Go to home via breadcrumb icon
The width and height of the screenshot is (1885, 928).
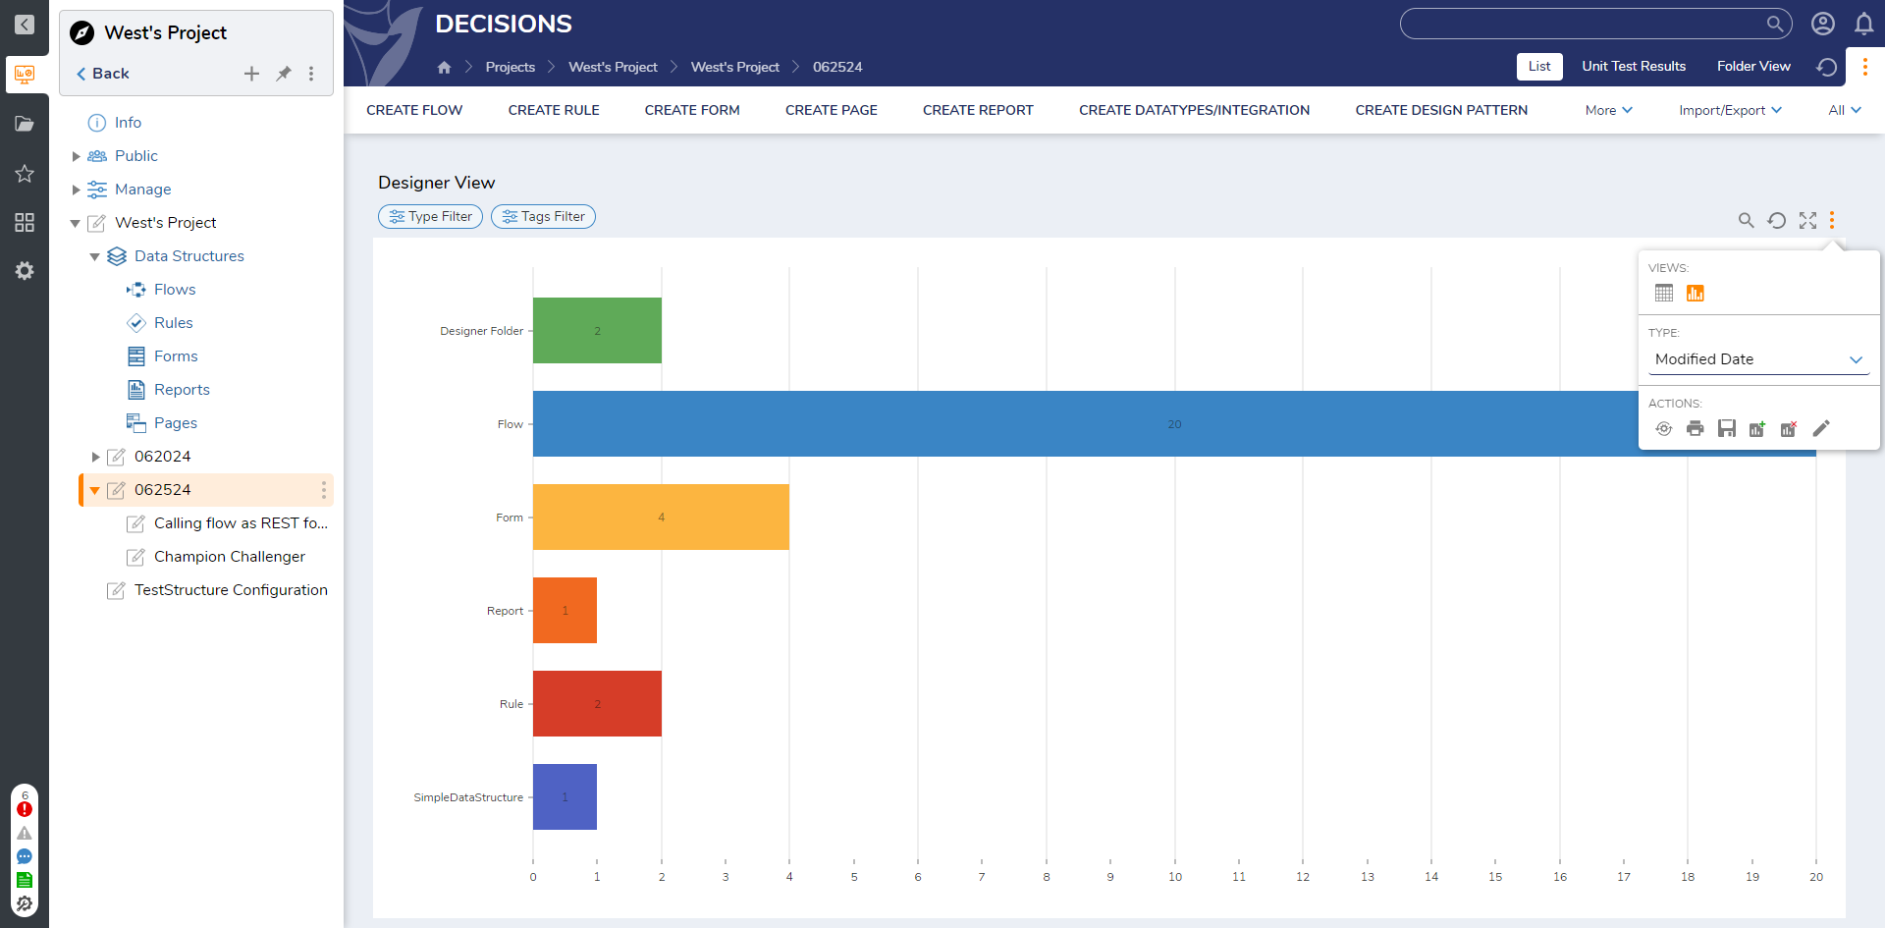pyautogui.click(x=444, y=67)
